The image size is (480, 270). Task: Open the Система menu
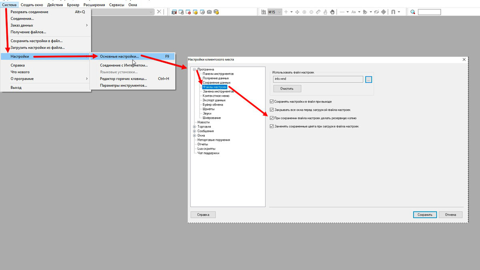click(9, 5)
